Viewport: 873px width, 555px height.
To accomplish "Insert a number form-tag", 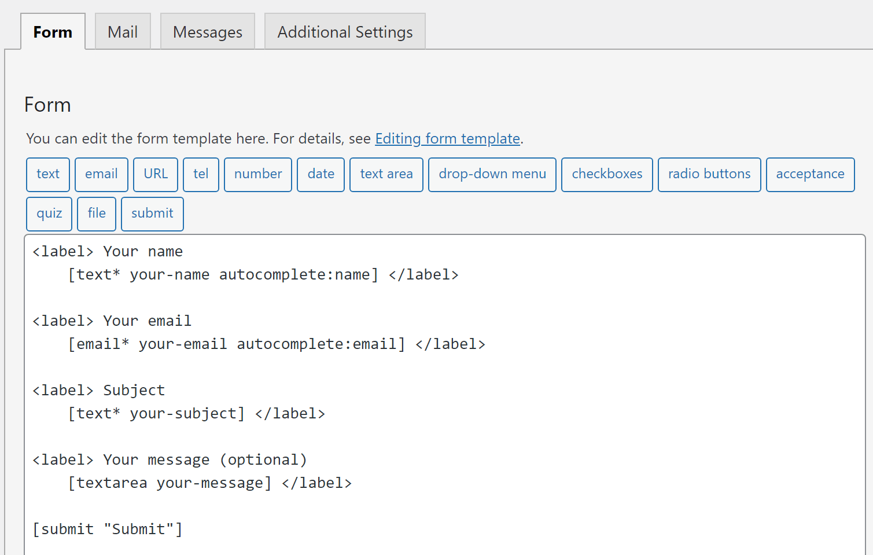I will point(257,174).
